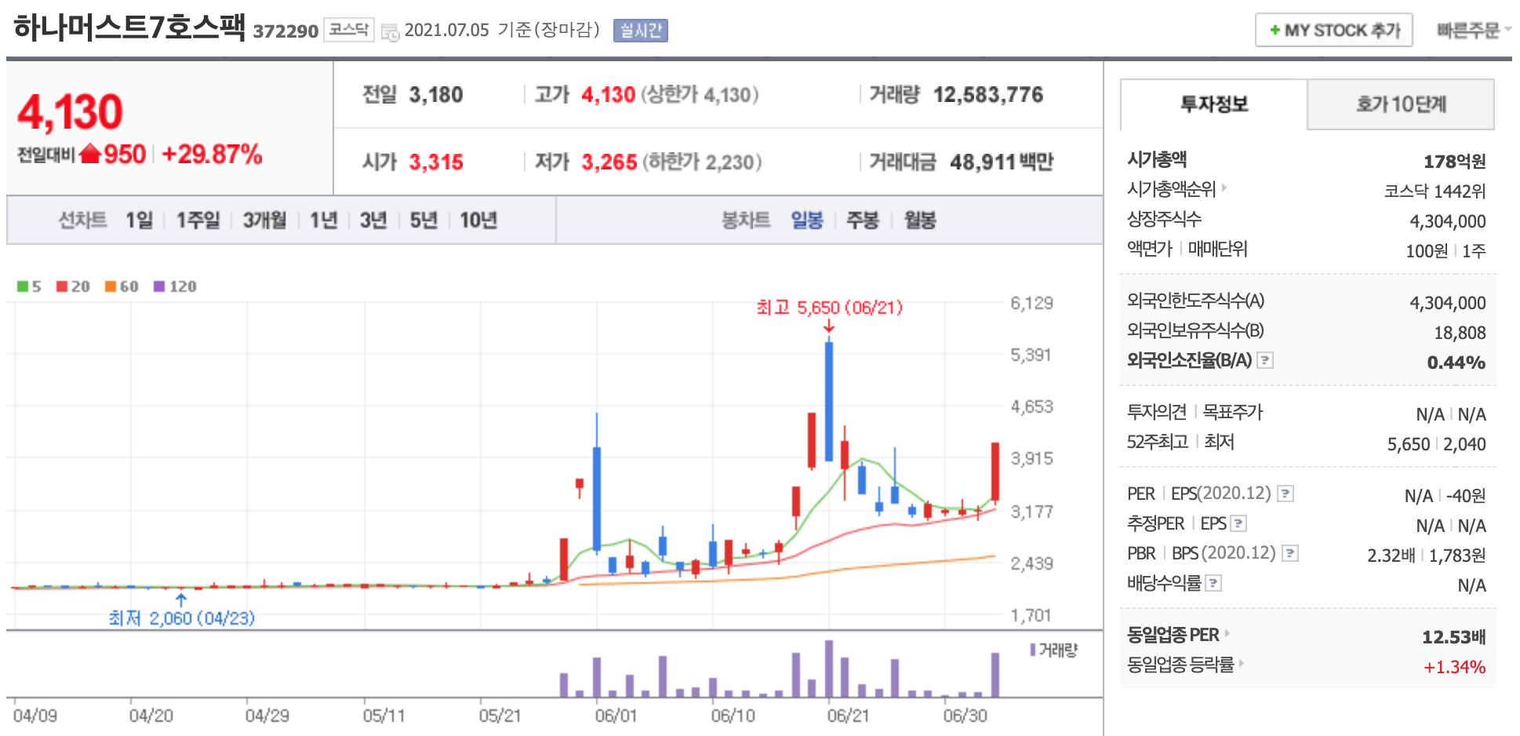The width and height of the screenshot is (1520, 736).
Task: Select the 일봉 daily candle chart
Action: pos(806,220)
